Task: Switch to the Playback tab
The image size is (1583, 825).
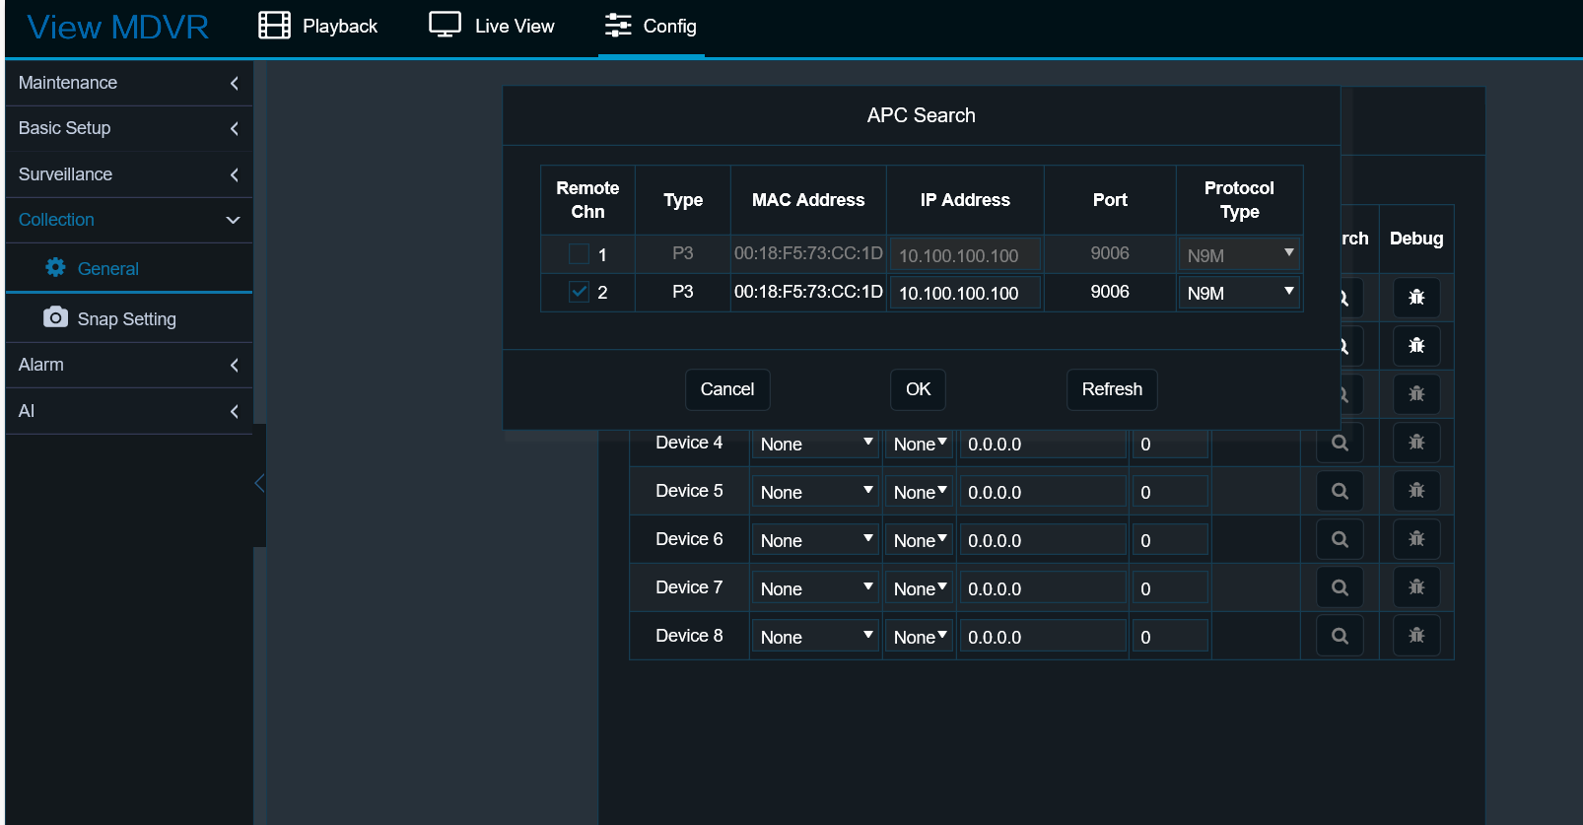Action: [x=318, y=27]
